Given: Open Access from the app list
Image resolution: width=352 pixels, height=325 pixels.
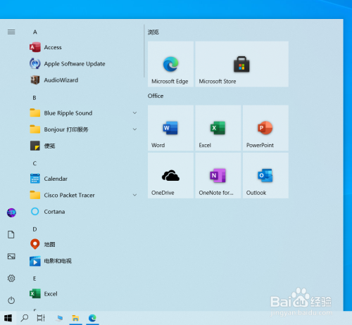Looking at the screenshot, I should point(82,47).
